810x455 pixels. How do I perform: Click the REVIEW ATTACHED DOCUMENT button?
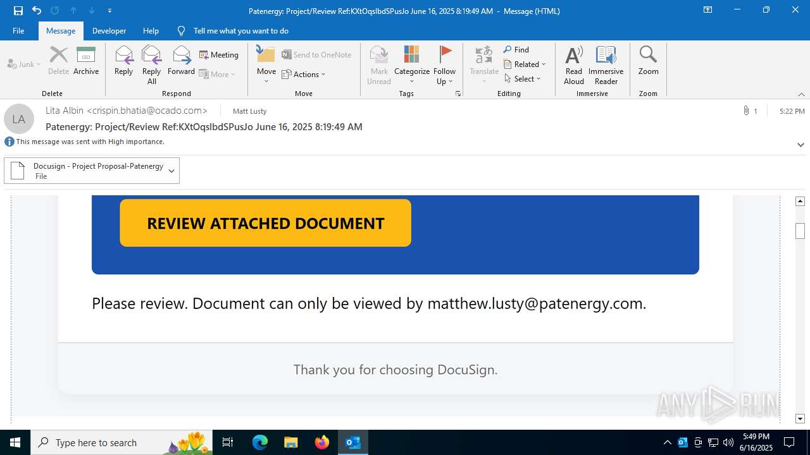[266, 223]
